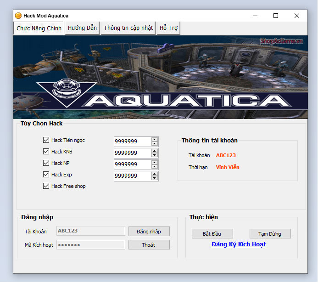The width and height of the screenshot is (318, 283).
Task: Decrease the Hack KNB value with down arrow
Action: (155, 155)
